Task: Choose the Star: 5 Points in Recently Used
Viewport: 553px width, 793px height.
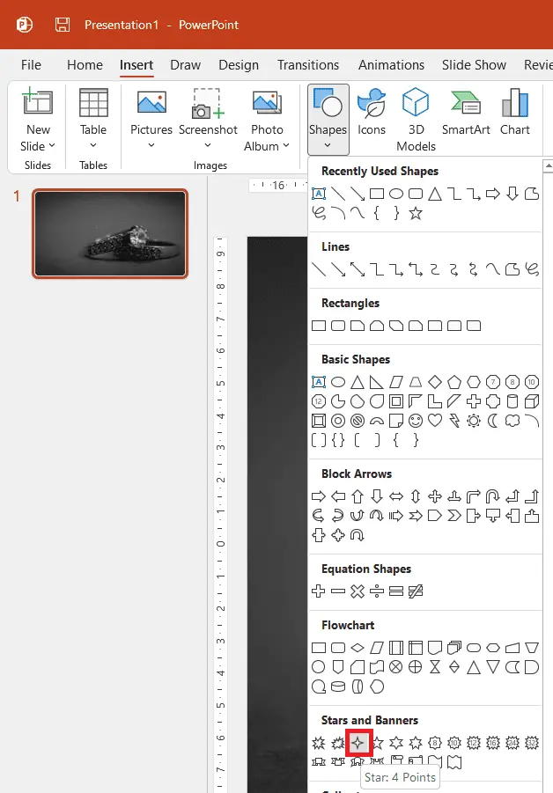Action: tap(416, 213)
